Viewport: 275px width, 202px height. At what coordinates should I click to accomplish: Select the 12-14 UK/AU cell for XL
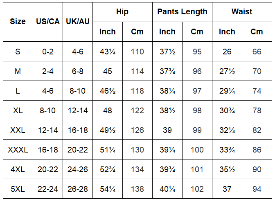(x=78, y=110)
